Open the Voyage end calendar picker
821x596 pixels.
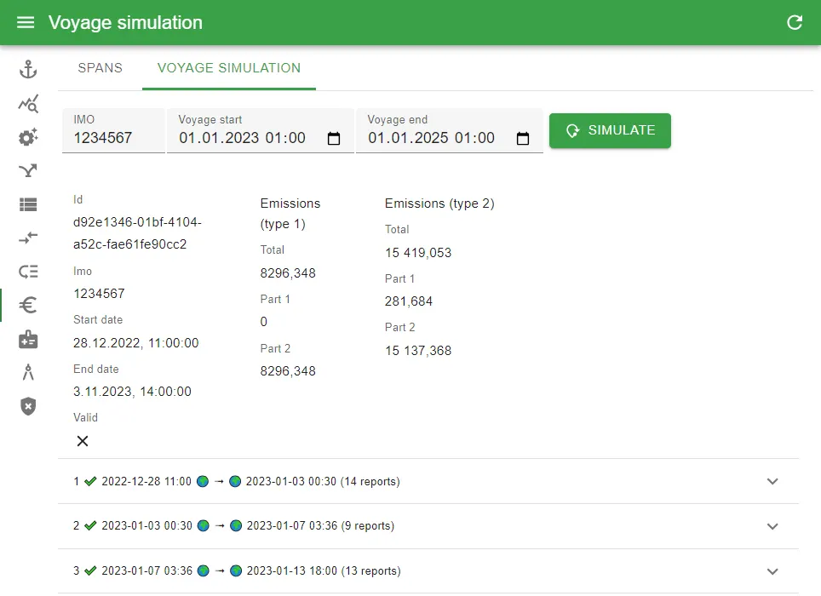[x=523, y=139]
